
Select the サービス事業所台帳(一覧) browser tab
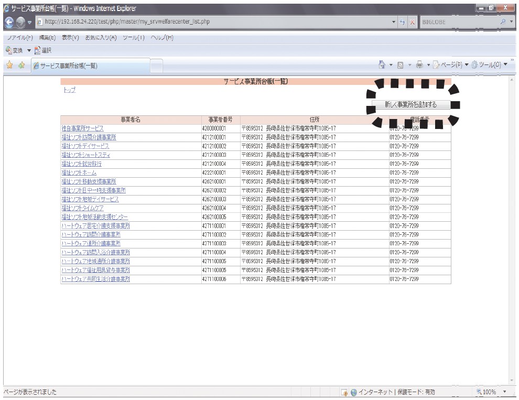(x=90, y=66)
